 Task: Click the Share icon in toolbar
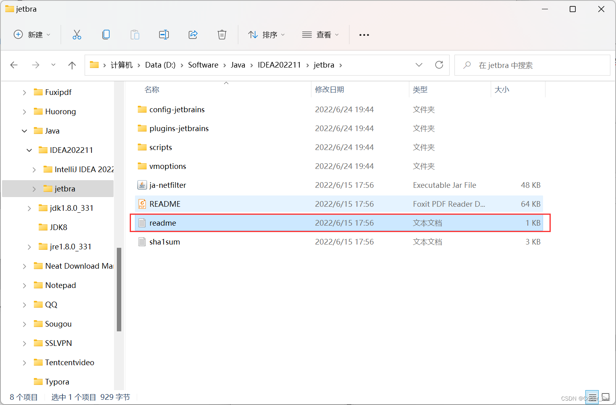(193, 35)
